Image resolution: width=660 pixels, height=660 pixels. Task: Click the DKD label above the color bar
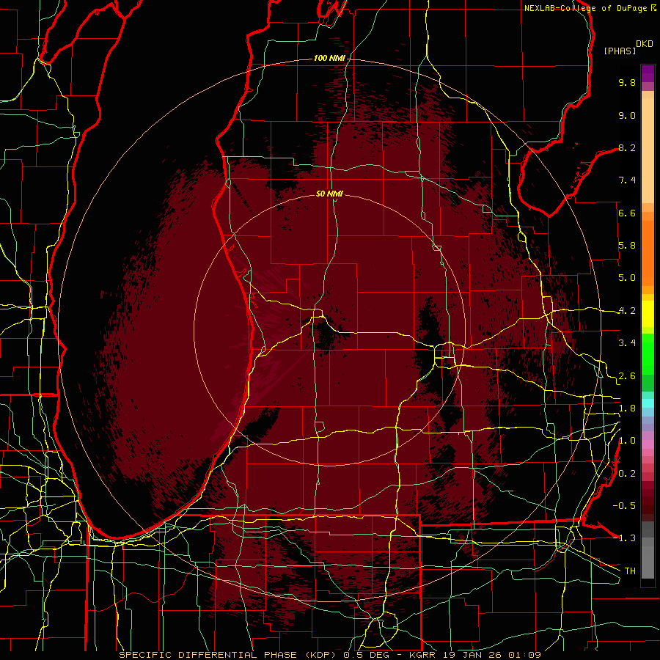point(644,43)
